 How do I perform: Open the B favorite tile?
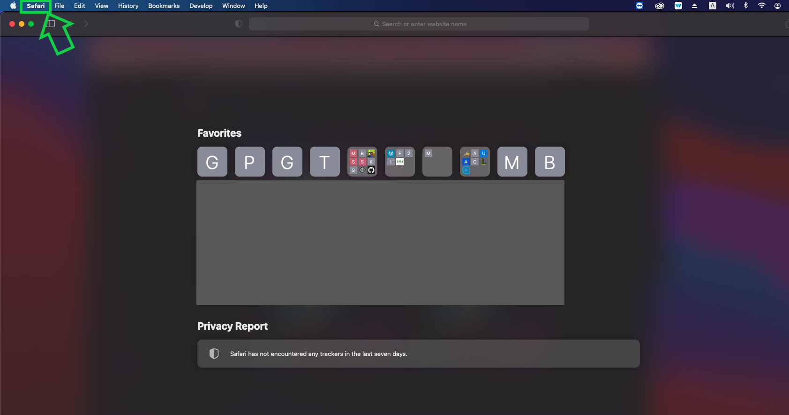[550, 162]
